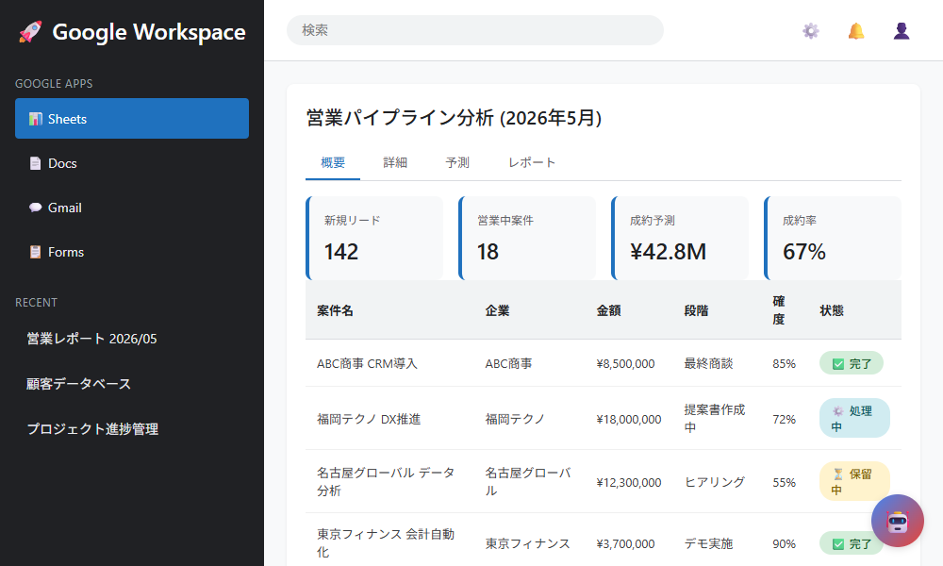Viewport: 943px width, 566px height.
Task: Click ABC商事 in the 企業 column
Action: pyautogui.click(x=509, y=364)
